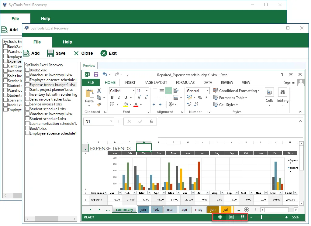Viewport: 311px width, 226px height.
Task: Toggle Bold formatting in Font group
Action: coord(112,98)
